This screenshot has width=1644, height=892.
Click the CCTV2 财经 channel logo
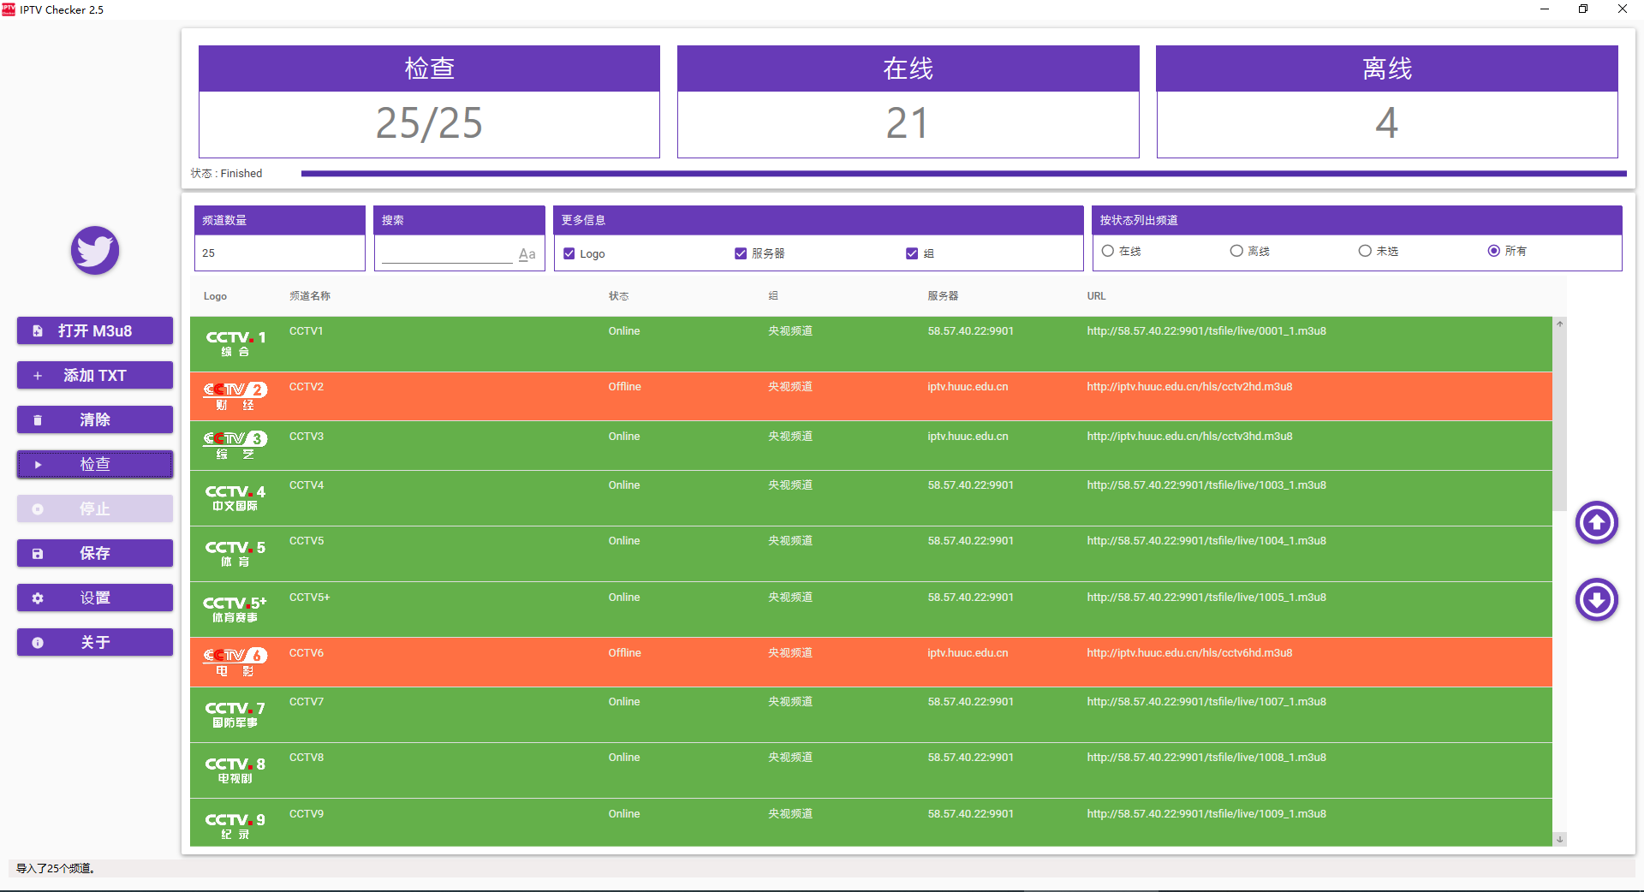click(x=235, y=396)
